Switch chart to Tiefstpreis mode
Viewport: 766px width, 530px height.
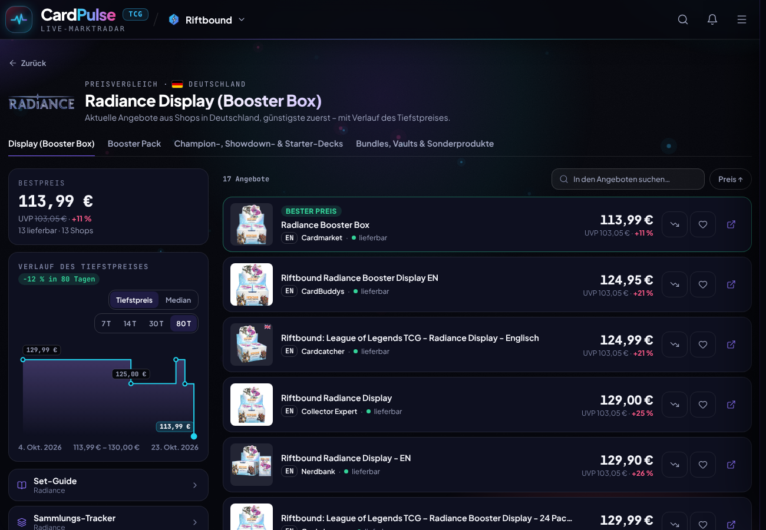134,300
